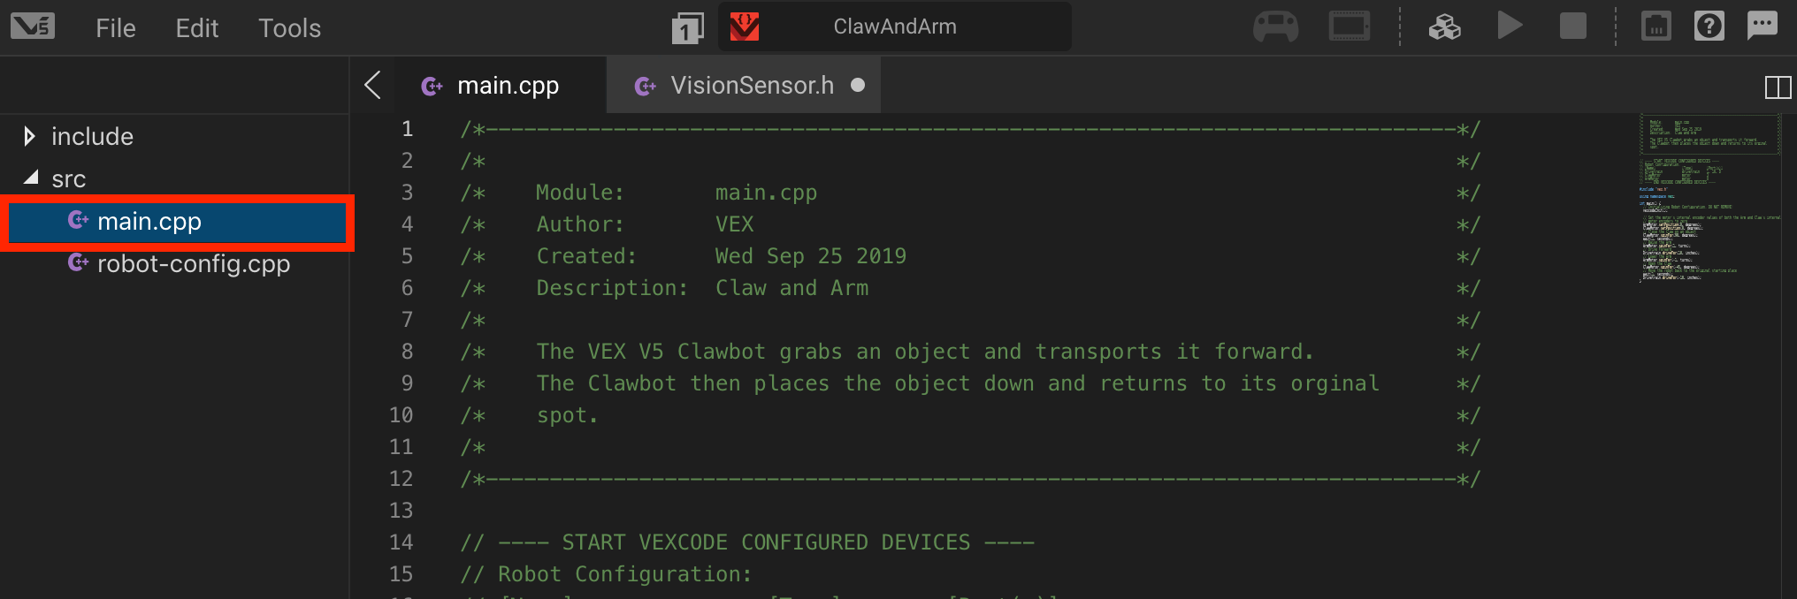This screenshot has height=599, width=1797.
Task: Select robot-config.cpp in the file tree
Action: point(195,263)
